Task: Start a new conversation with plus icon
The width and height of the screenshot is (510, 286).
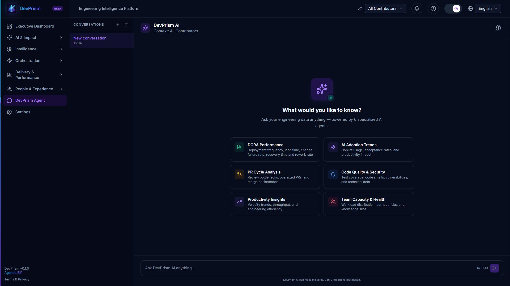Action: (x=118, y=25)
